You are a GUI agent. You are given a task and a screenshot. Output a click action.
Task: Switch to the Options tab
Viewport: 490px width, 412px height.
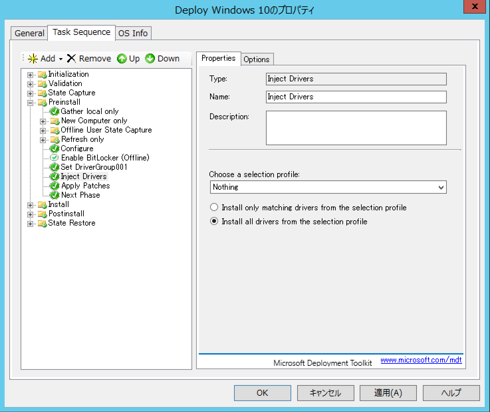(257, 59)
